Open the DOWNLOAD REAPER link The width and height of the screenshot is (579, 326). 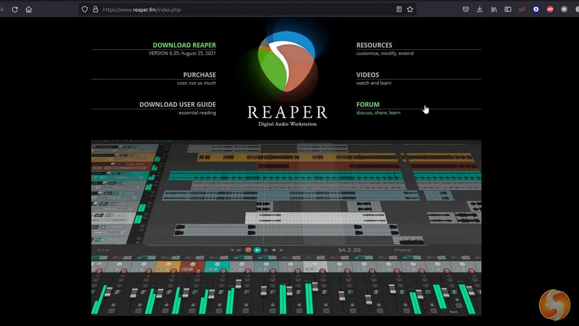pos(184,45)
